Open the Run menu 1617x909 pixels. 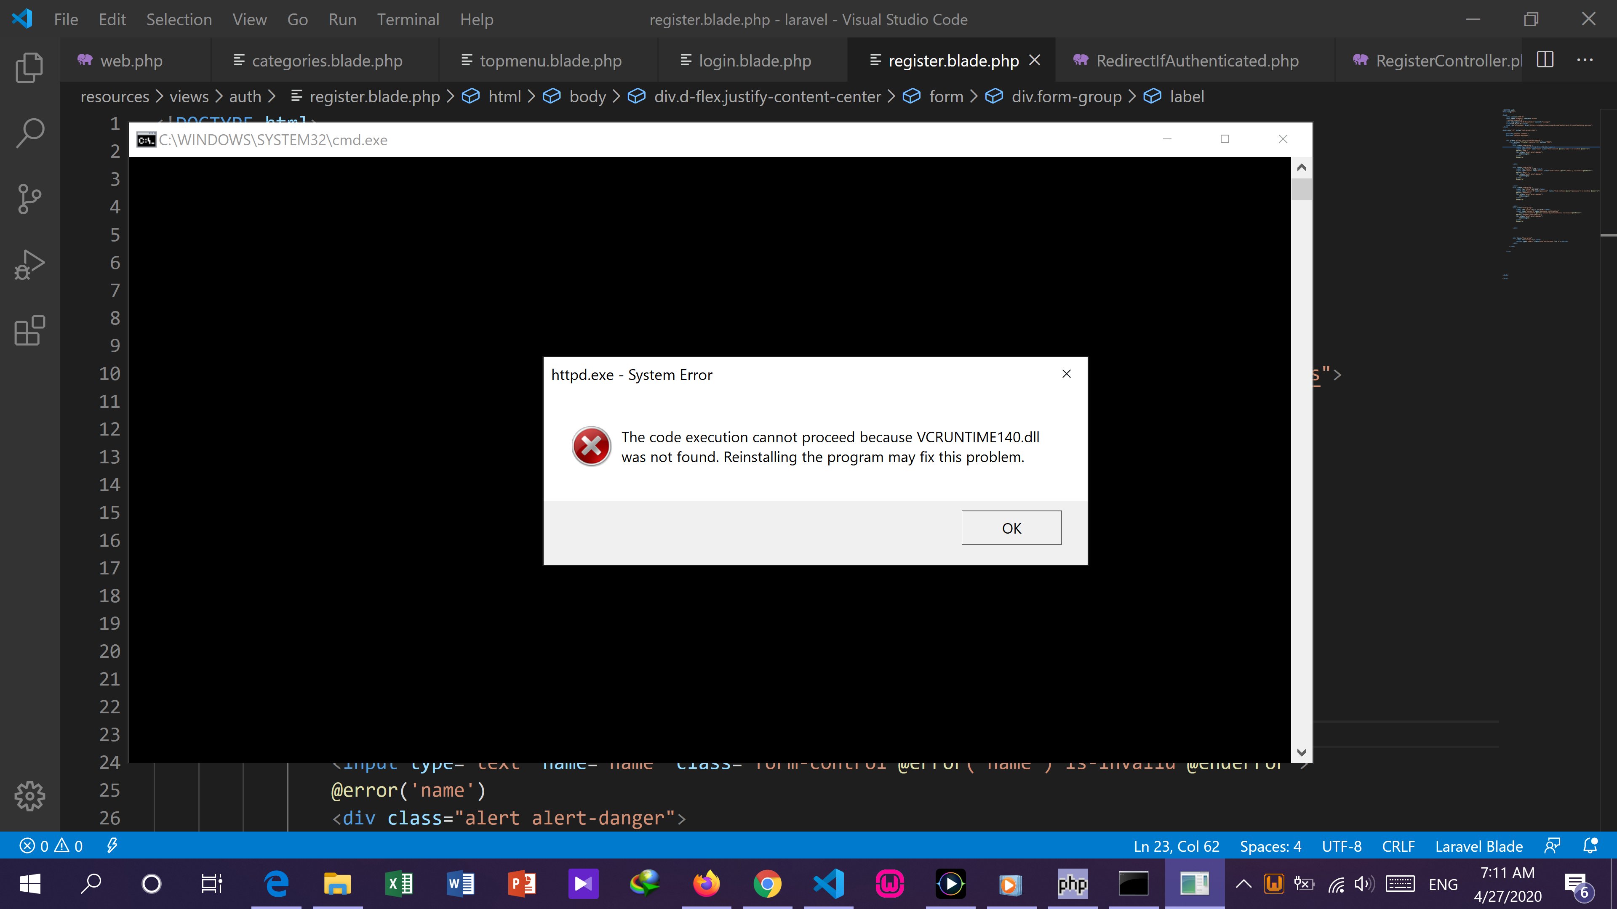click(x=342, y=19)
